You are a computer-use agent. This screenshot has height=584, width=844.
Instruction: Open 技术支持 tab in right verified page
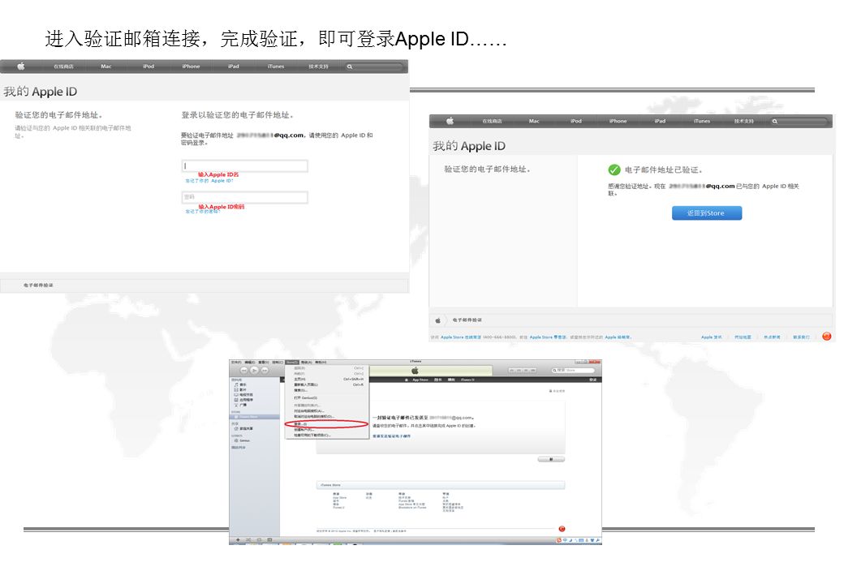coord(744,121)
